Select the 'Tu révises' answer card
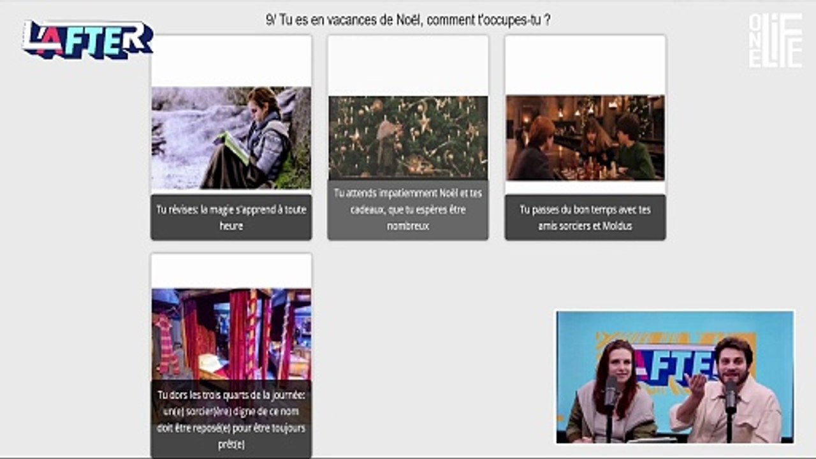The image size is (816, 459). [x=231, y=138]
